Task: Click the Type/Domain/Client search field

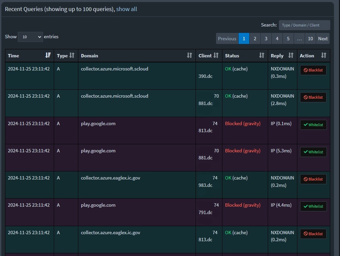Action: pos(304,25)
